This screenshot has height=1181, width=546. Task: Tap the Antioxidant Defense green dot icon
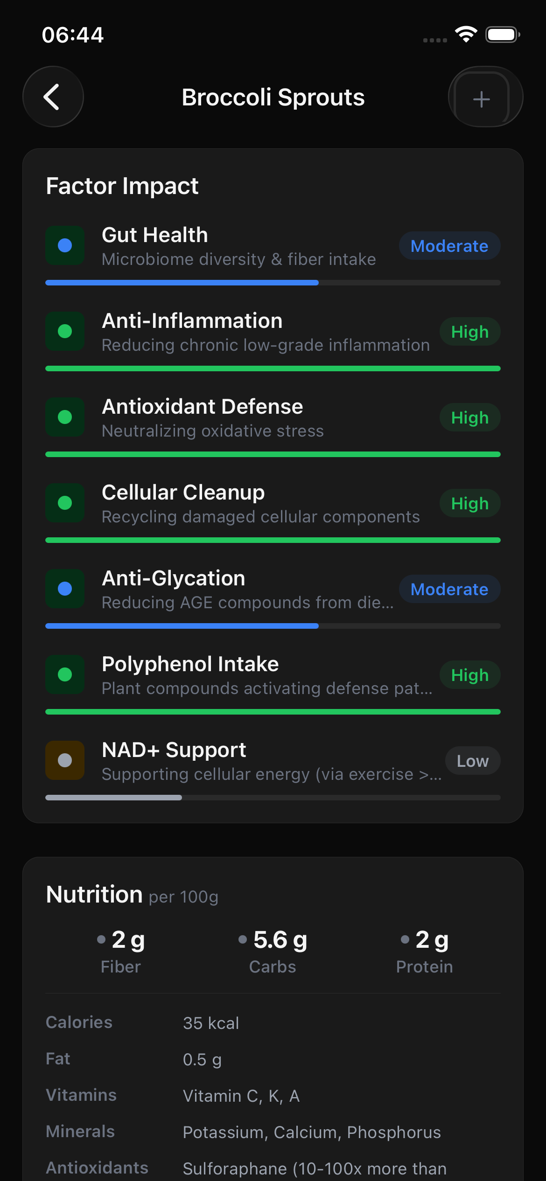[65, 417]
